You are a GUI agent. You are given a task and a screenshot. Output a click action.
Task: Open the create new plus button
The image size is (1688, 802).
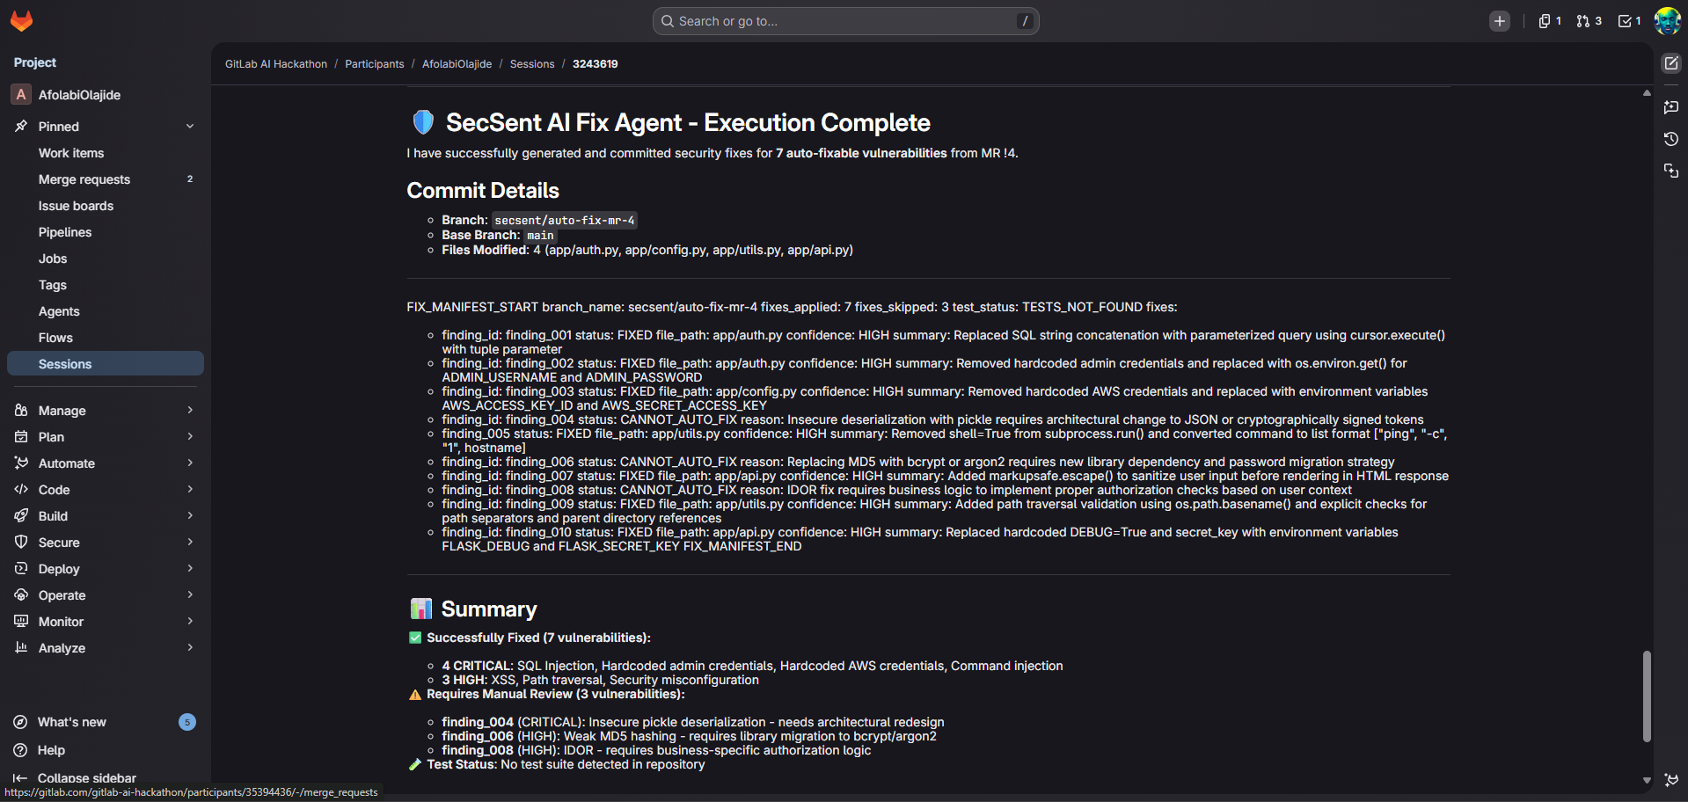click(1500, 21)
